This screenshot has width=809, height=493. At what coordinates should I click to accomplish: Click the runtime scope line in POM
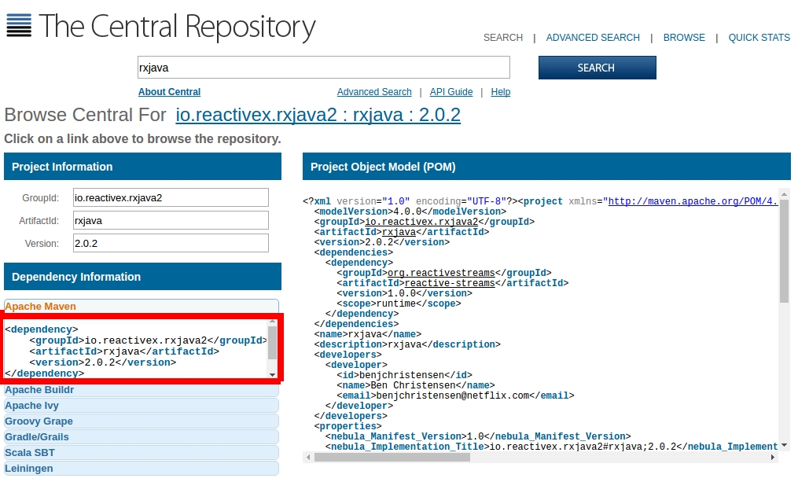pyautogui.click(x=399, y=304)
